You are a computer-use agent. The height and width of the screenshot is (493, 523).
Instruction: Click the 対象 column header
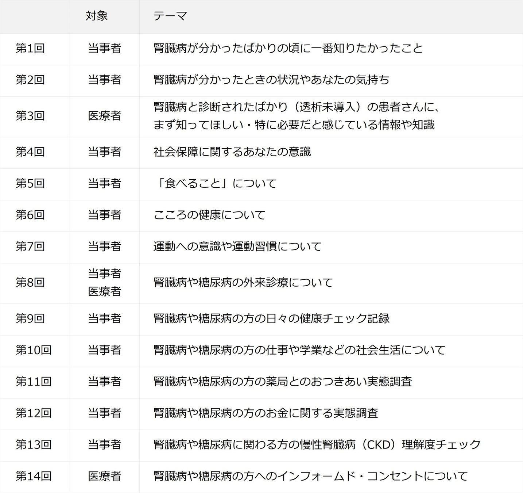click(97, 16)
